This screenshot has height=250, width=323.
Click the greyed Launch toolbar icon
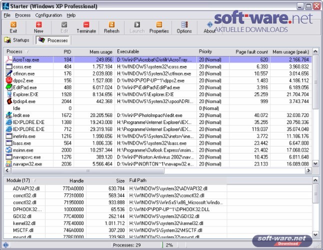[137, 24]
